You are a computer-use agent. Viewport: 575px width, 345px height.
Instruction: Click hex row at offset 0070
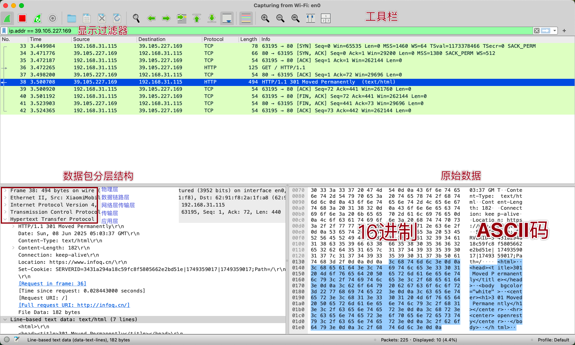pos(407,190)
